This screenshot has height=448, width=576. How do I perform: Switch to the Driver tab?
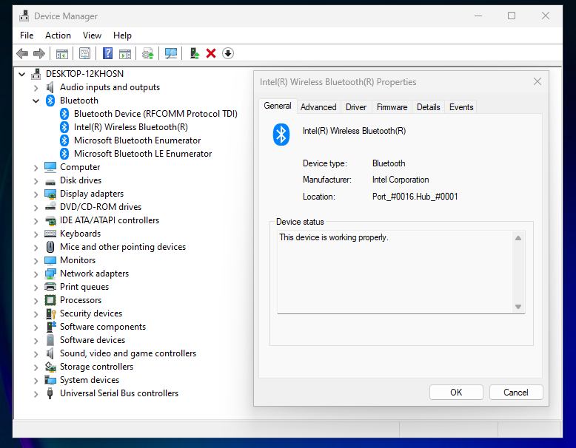(356, 106)
